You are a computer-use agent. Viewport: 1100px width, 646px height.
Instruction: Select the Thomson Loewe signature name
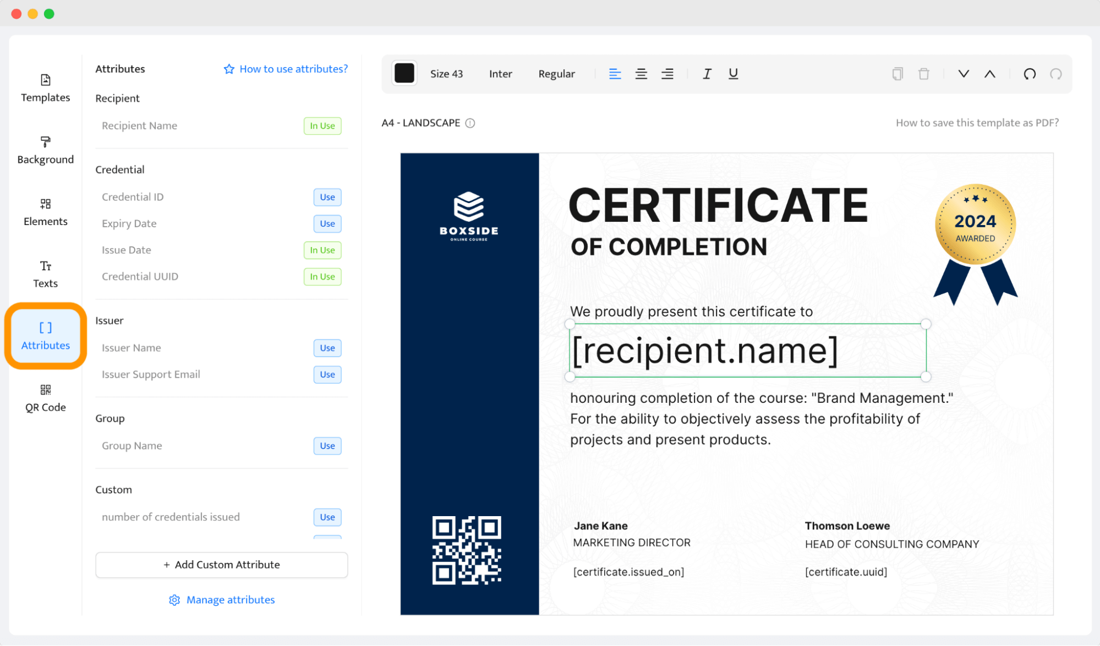[847, 525]
